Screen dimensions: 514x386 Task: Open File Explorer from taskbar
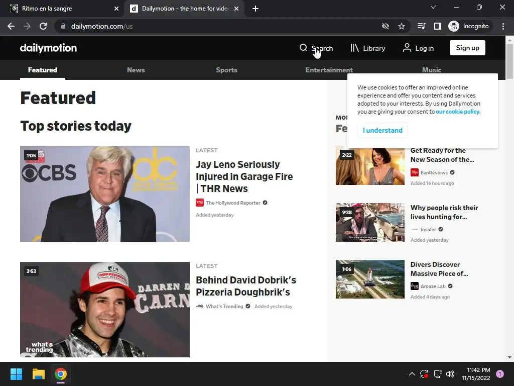click(38, 374)
